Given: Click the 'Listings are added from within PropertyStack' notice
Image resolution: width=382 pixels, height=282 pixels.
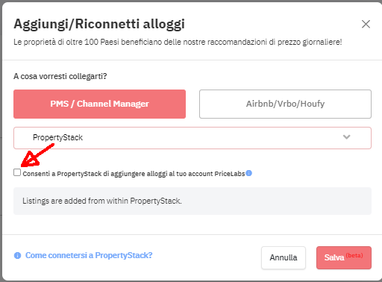Looking at the screenshot, I should (192, 201).
